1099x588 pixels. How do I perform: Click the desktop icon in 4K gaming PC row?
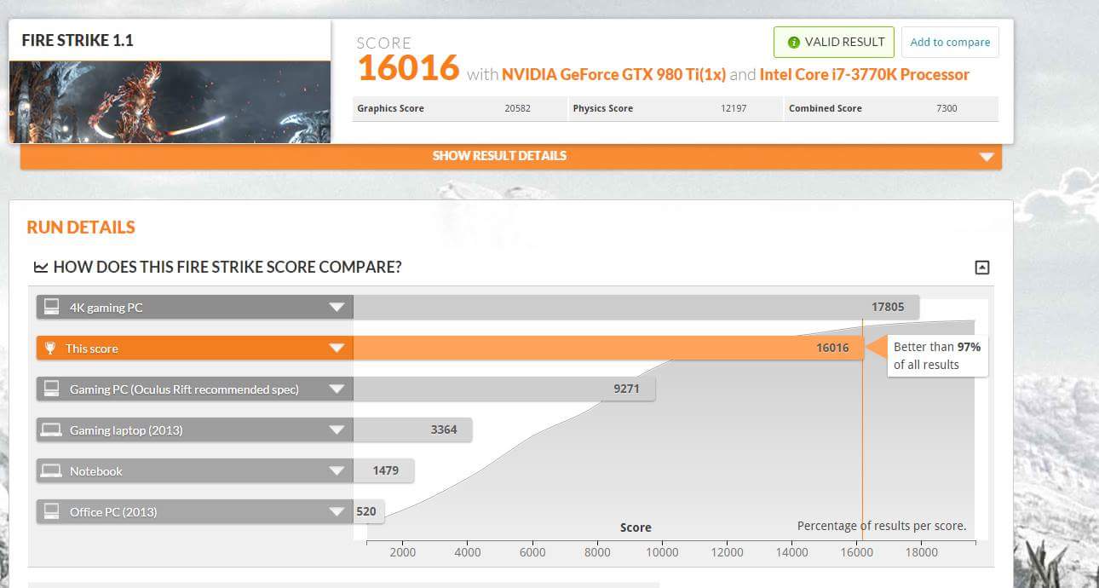coord(51,307)
